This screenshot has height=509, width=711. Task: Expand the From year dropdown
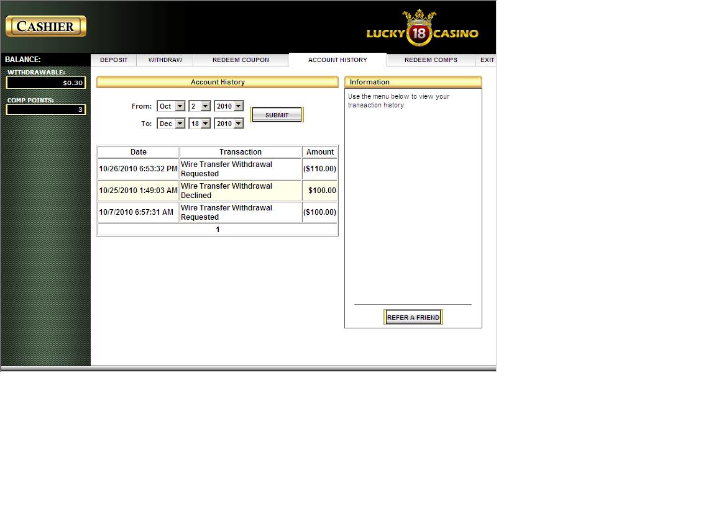pyautogui.click(x=229, y=107)
